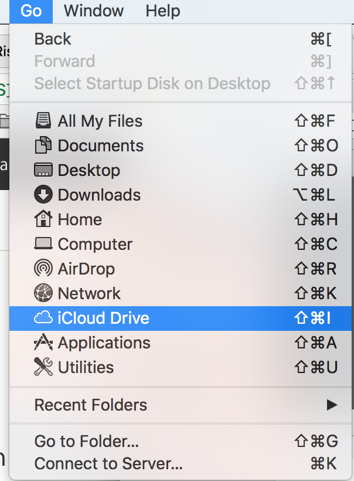Image resolution: width=354 pixels, height=481 pixels.
Task: Click the Home house icon
Action: point(43,219)
